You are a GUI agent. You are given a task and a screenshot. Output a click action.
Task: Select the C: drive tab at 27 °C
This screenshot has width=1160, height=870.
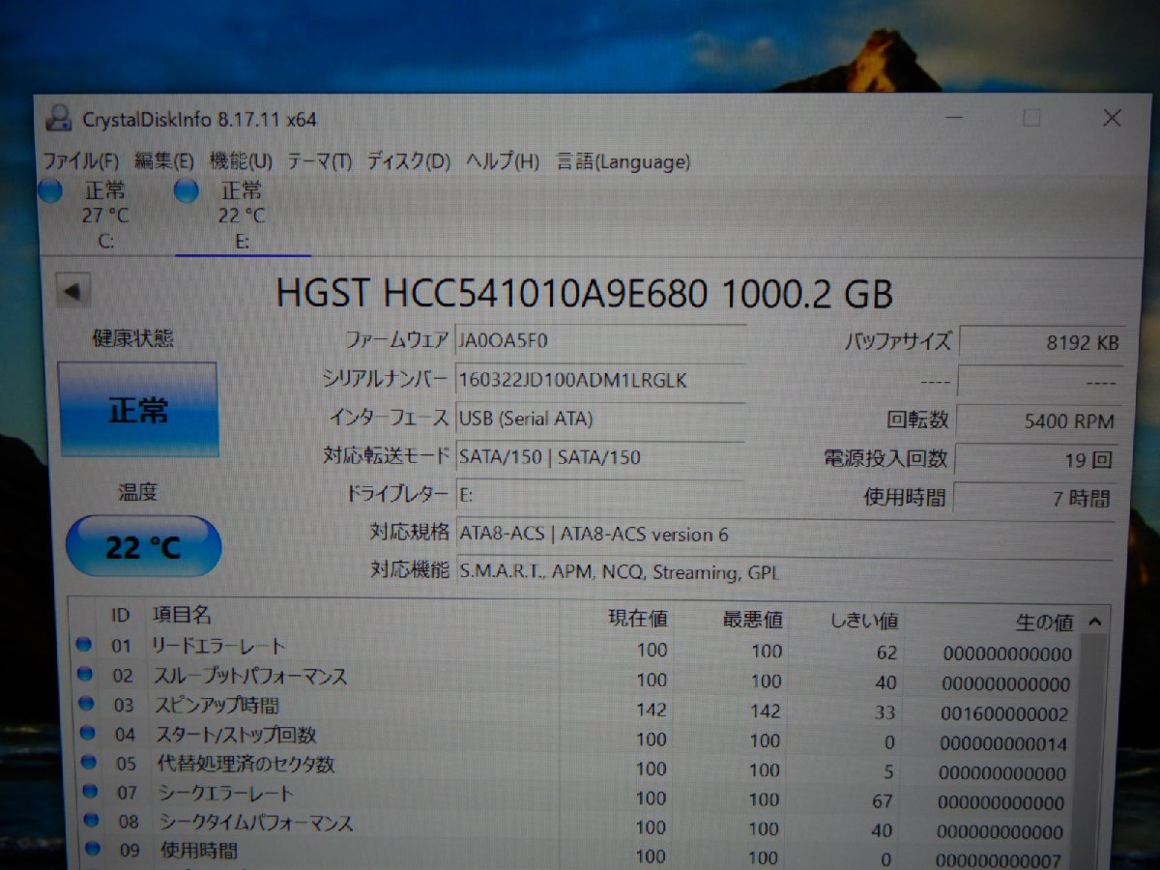point(104,215)
